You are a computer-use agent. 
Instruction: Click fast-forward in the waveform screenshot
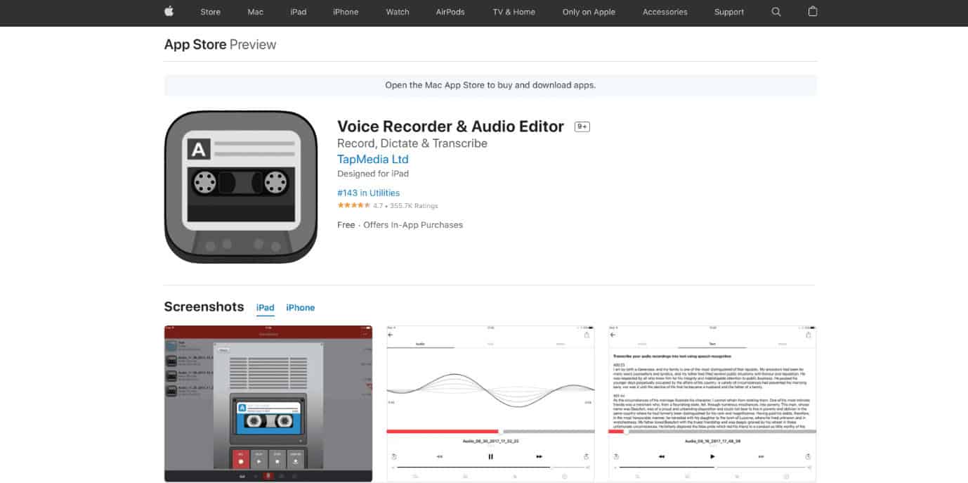pos(539,456)
